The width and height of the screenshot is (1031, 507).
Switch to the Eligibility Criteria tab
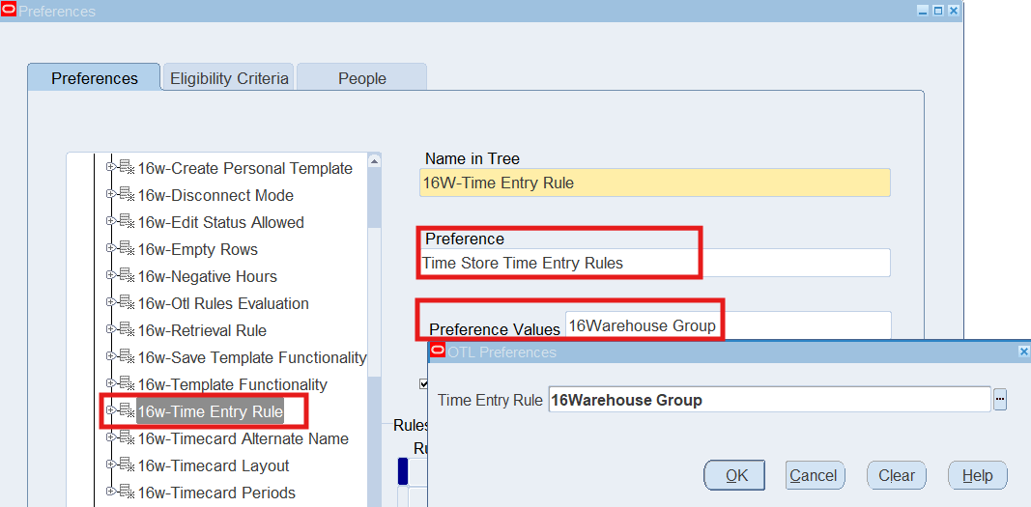pyautogui.click(x=229, y=78)
